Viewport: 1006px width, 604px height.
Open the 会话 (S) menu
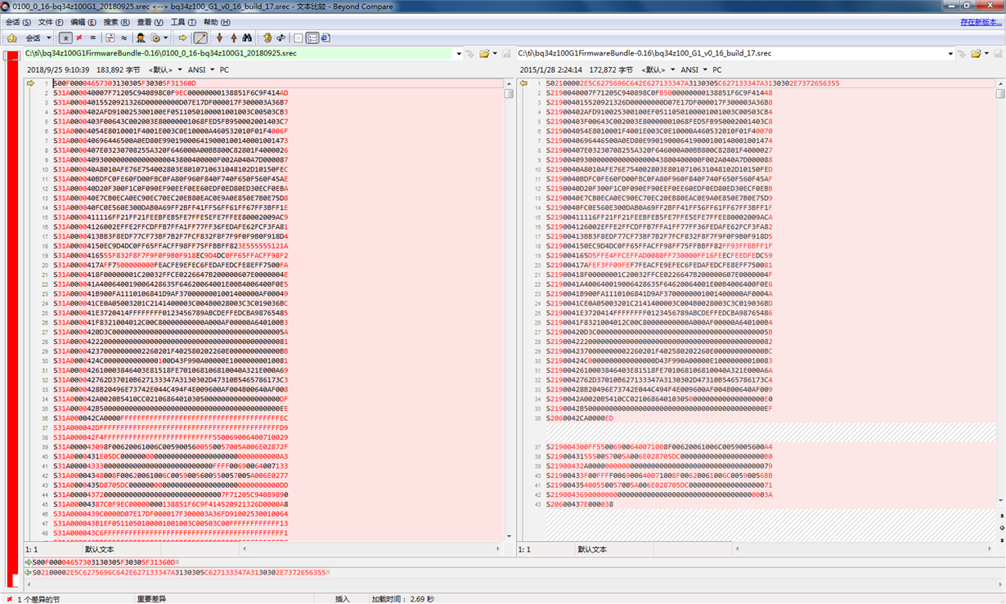(x=18, y=22)
